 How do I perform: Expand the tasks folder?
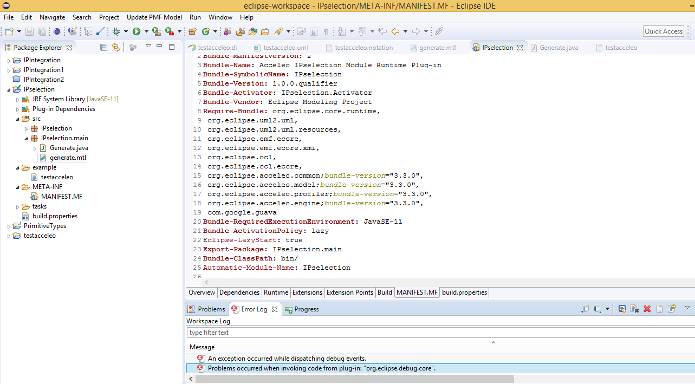click(x=17, y=206)
